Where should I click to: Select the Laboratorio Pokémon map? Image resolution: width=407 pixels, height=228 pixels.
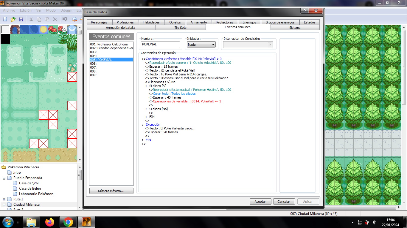click(36, 194)
